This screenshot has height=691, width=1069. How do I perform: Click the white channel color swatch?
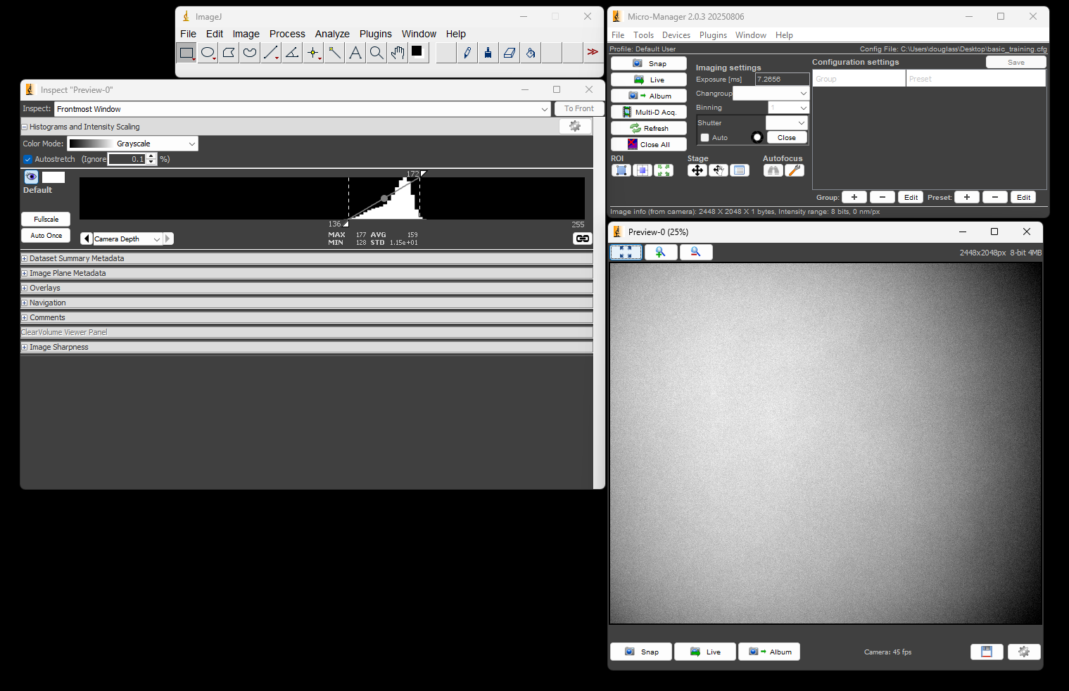coord(53,177)
